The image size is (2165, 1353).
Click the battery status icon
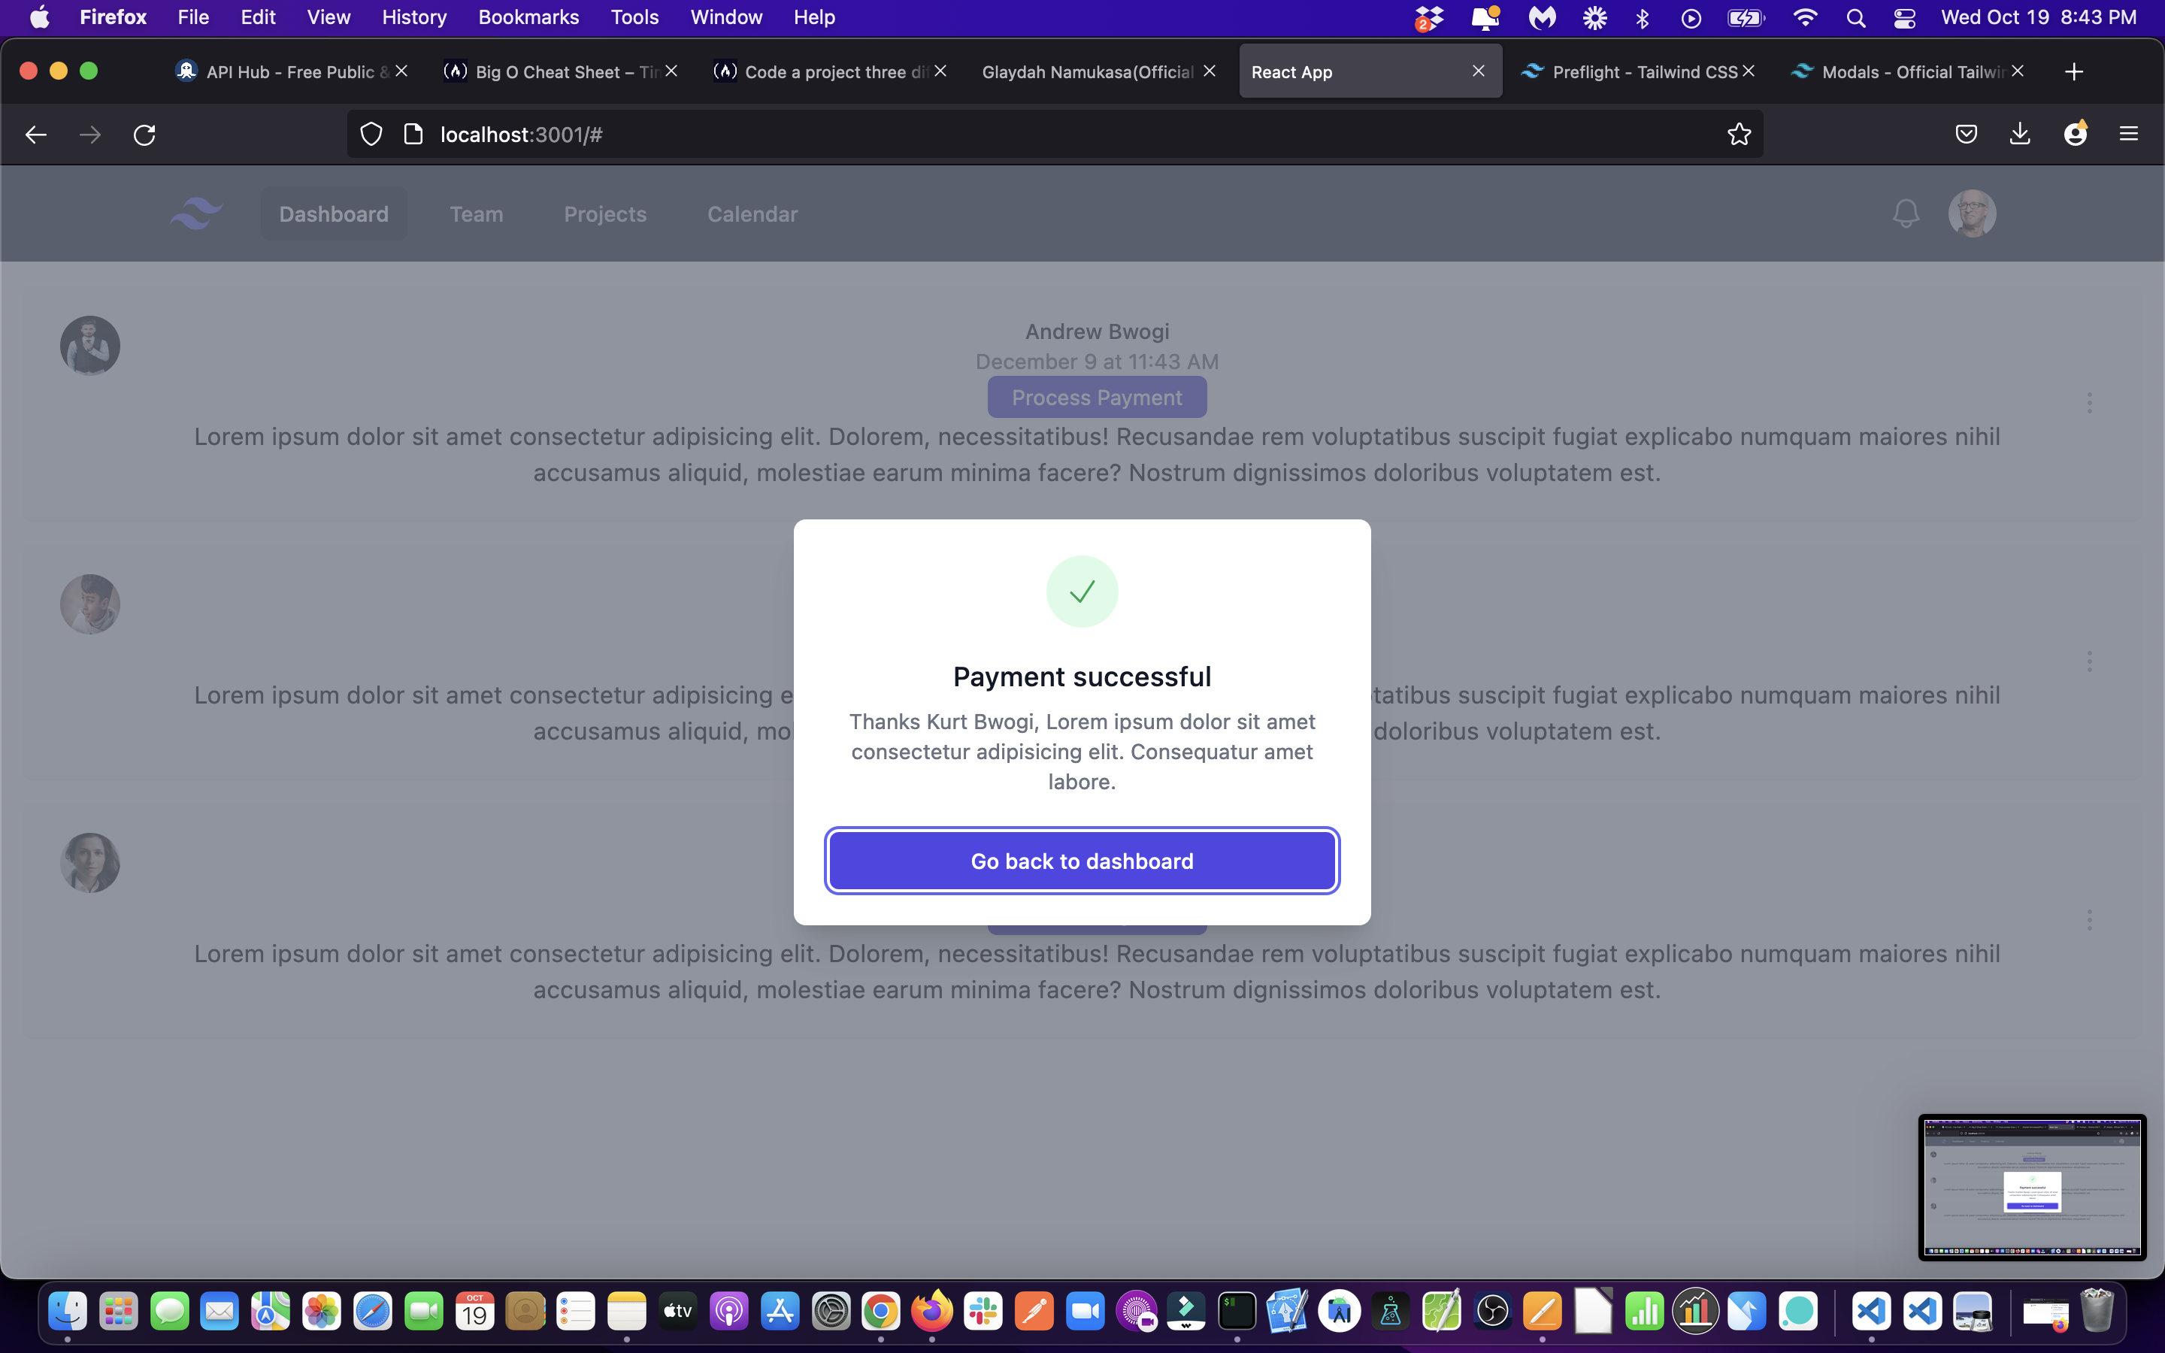tap(1745, 17)
